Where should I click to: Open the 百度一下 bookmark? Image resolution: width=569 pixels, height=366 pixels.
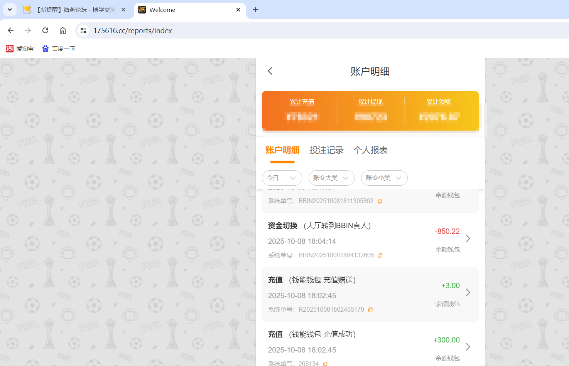(x=59, y=49)
